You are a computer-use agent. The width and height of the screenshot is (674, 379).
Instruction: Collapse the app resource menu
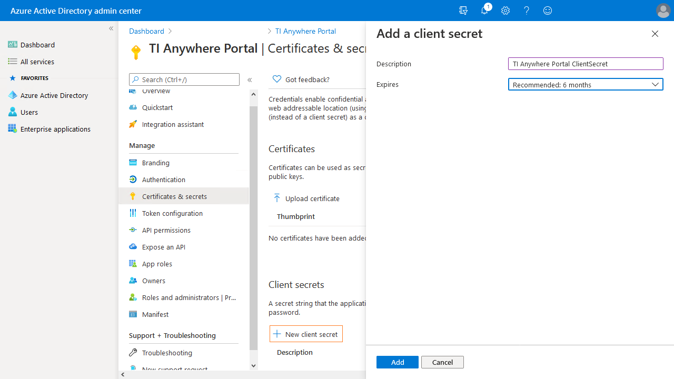coord(250,80)
